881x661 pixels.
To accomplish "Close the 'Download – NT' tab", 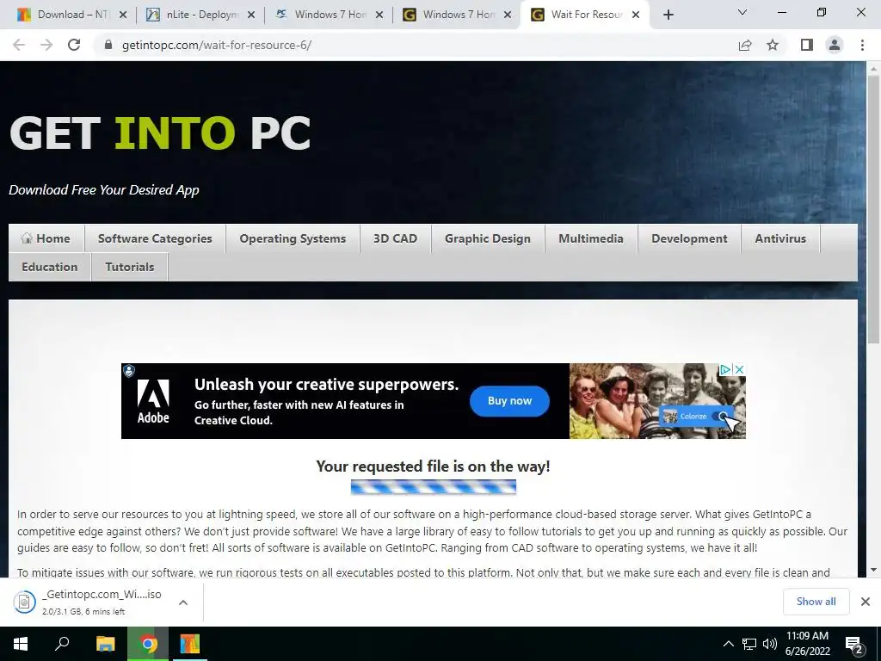I will 123,15.
